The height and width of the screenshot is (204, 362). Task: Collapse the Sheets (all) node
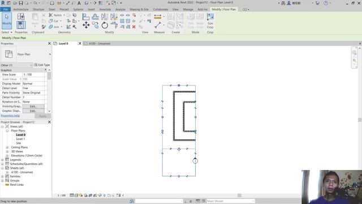2,168
